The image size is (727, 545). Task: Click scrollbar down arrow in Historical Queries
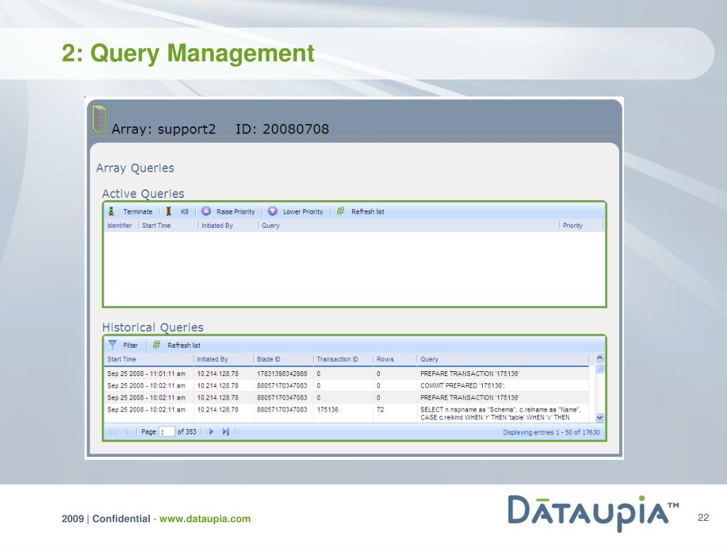[x=599, y=417]
